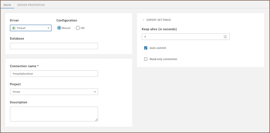Collapse Expert Settings with chevron
Viewport: 270px width, 133px height.
(143, 20)
